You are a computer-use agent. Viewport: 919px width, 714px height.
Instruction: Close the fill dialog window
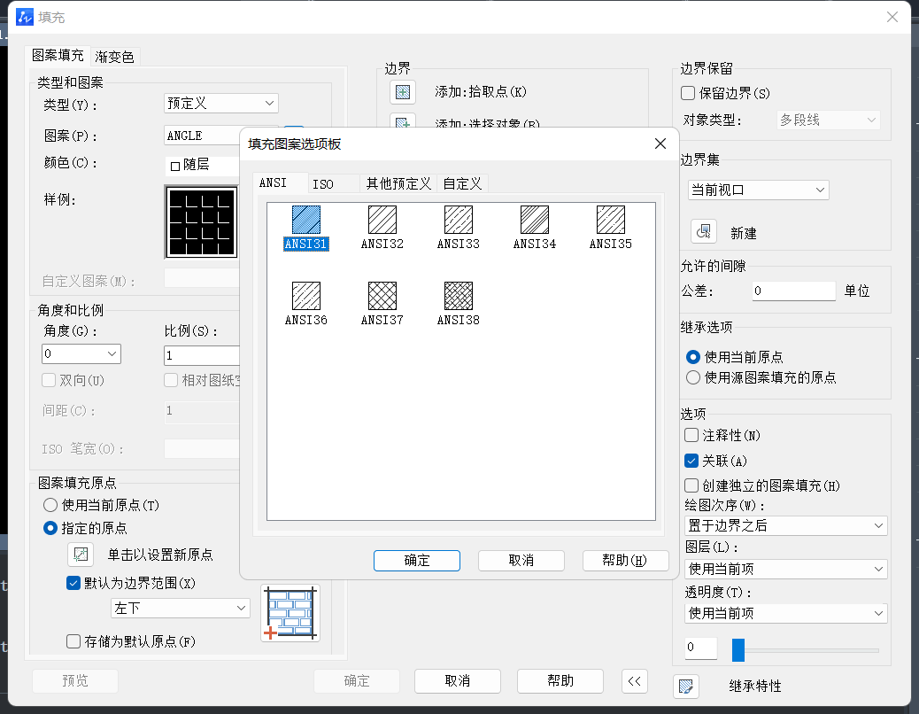click(892, 17)
